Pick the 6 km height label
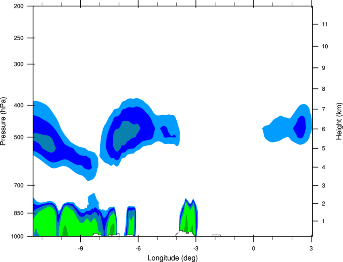The height and width of the screenshot is (262, 343). [x=324, y=129]
